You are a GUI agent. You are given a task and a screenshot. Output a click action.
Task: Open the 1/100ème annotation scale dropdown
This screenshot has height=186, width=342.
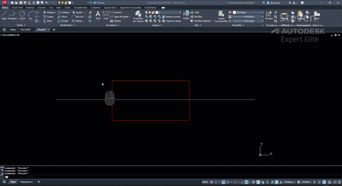tap(290, 182)
